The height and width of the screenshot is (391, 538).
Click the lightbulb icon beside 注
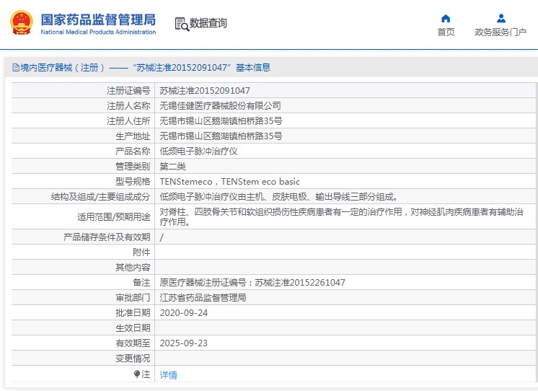137,374
